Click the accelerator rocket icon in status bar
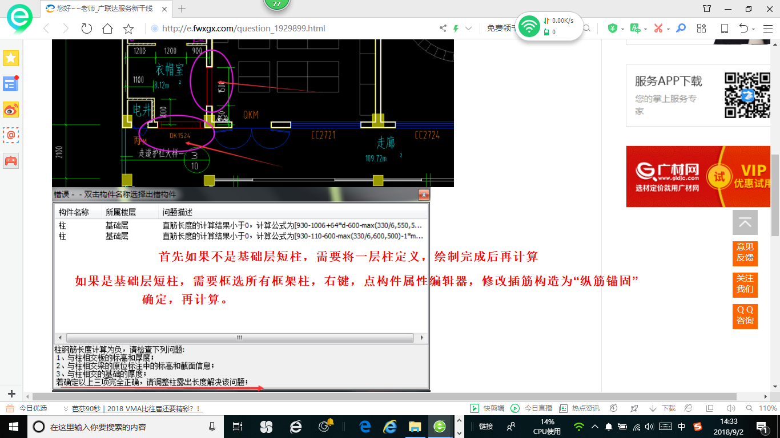Image resolution: width=780 pixels, height=438 pixels. tap(634, 408)
